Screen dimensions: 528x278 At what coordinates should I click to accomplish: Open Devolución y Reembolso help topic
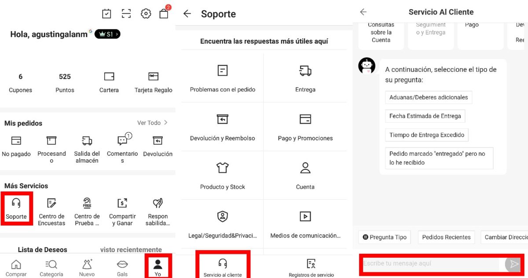click(222, 127)
